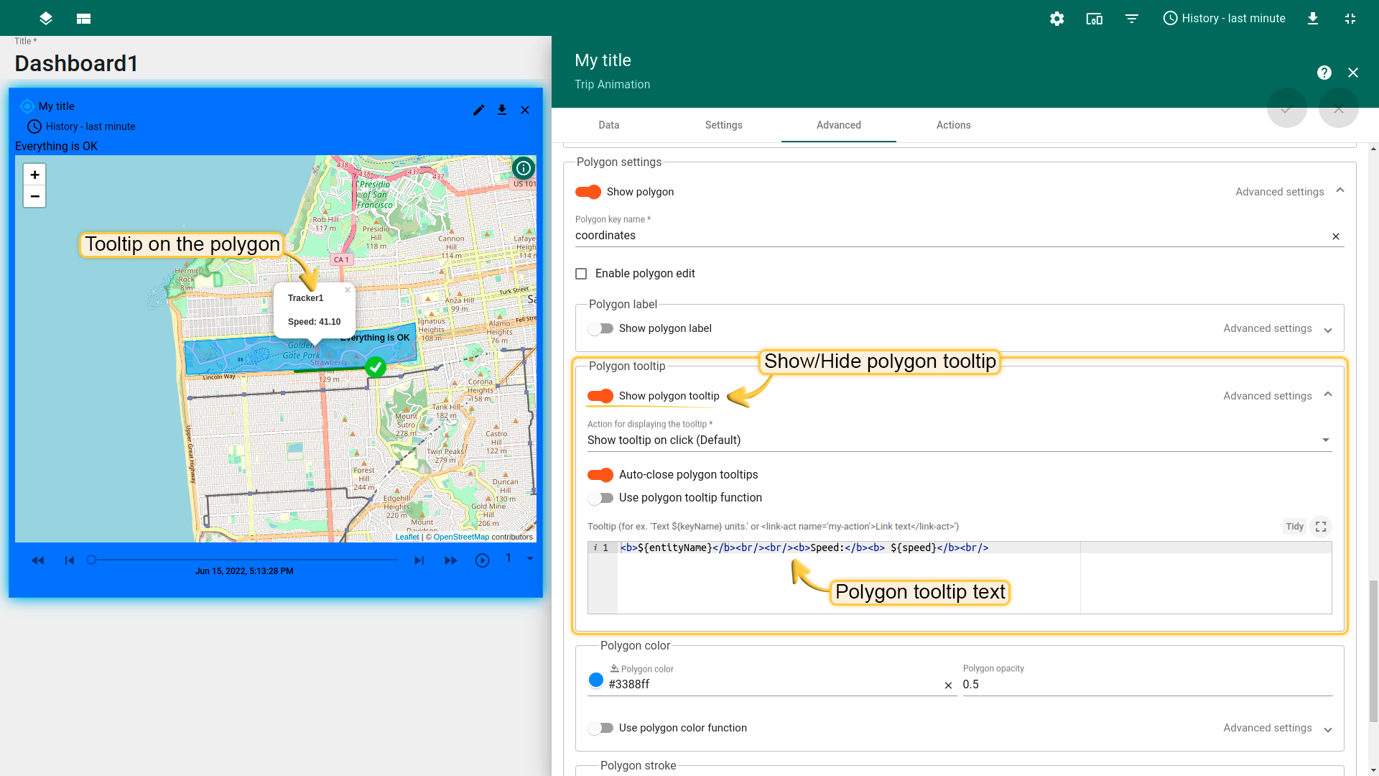Toggle Auto-close polygon tooltips
Viewport: 1379px width, 776px height.
coord(600,475)
